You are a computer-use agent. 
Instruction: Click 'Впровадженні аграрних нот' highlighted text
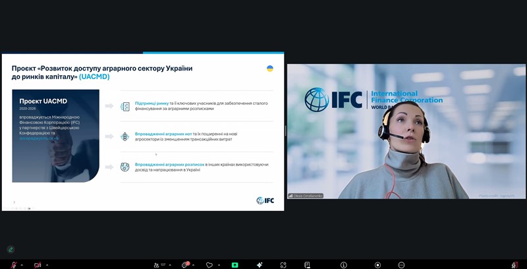pyautogui.click(x=163, y=134)
